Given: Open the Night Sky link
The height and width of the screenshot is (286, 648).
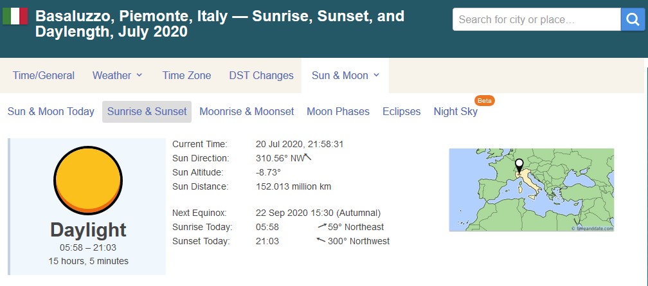Looking at the screenshot, I should pyautogui.click(x=455, y=111).
